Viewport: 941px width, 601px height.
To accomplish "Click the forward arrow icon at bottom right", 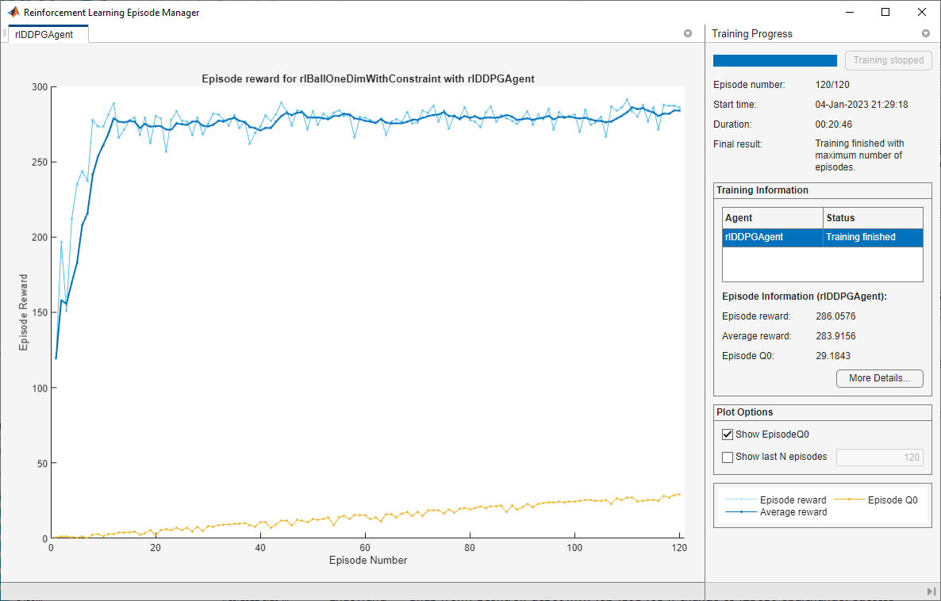I will [929, 591].
